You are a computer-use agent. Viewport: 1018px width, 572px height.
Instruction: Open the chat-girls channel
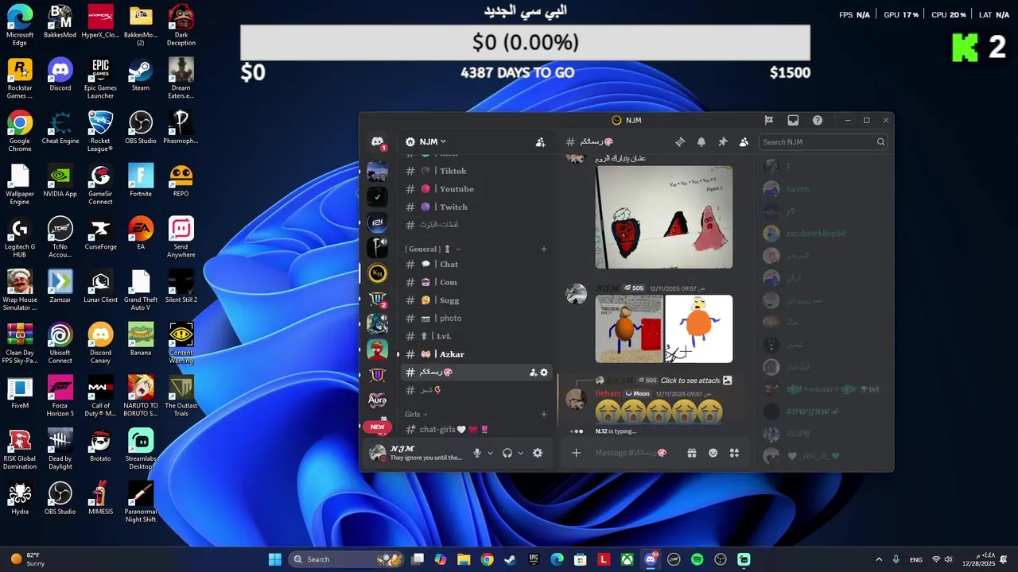pos(476,429)
